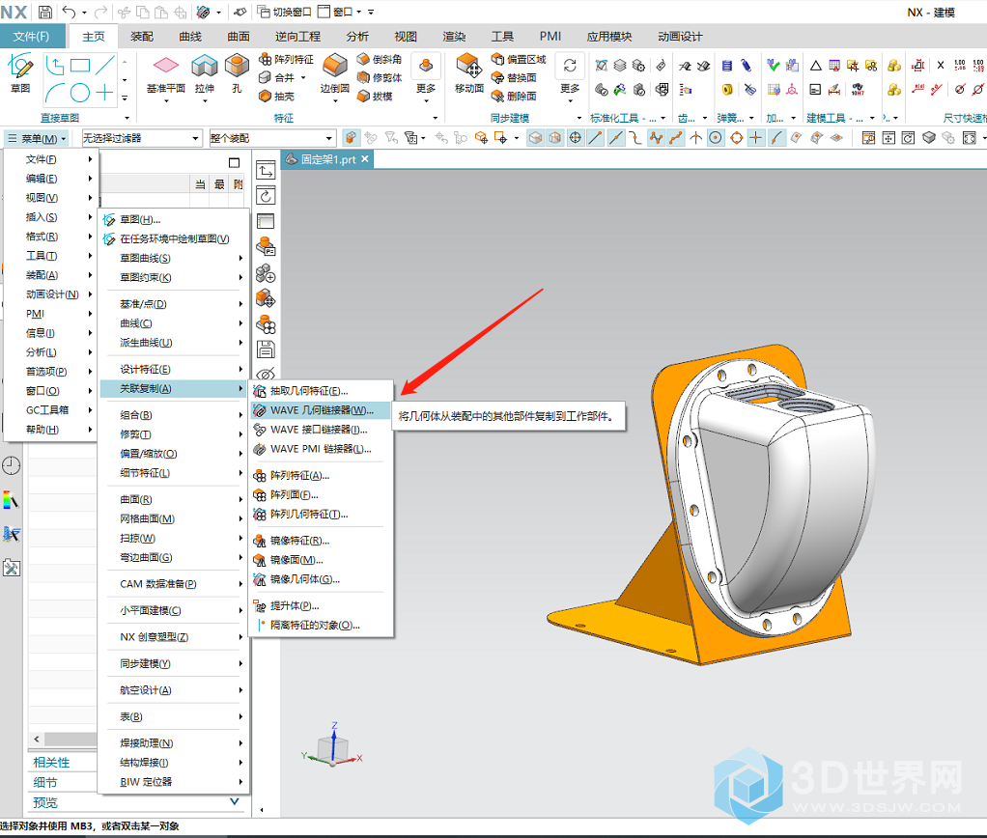Select the 孔 (Hole) feature icon
Viewport: 987px width, 838px height.
point(237,69)
